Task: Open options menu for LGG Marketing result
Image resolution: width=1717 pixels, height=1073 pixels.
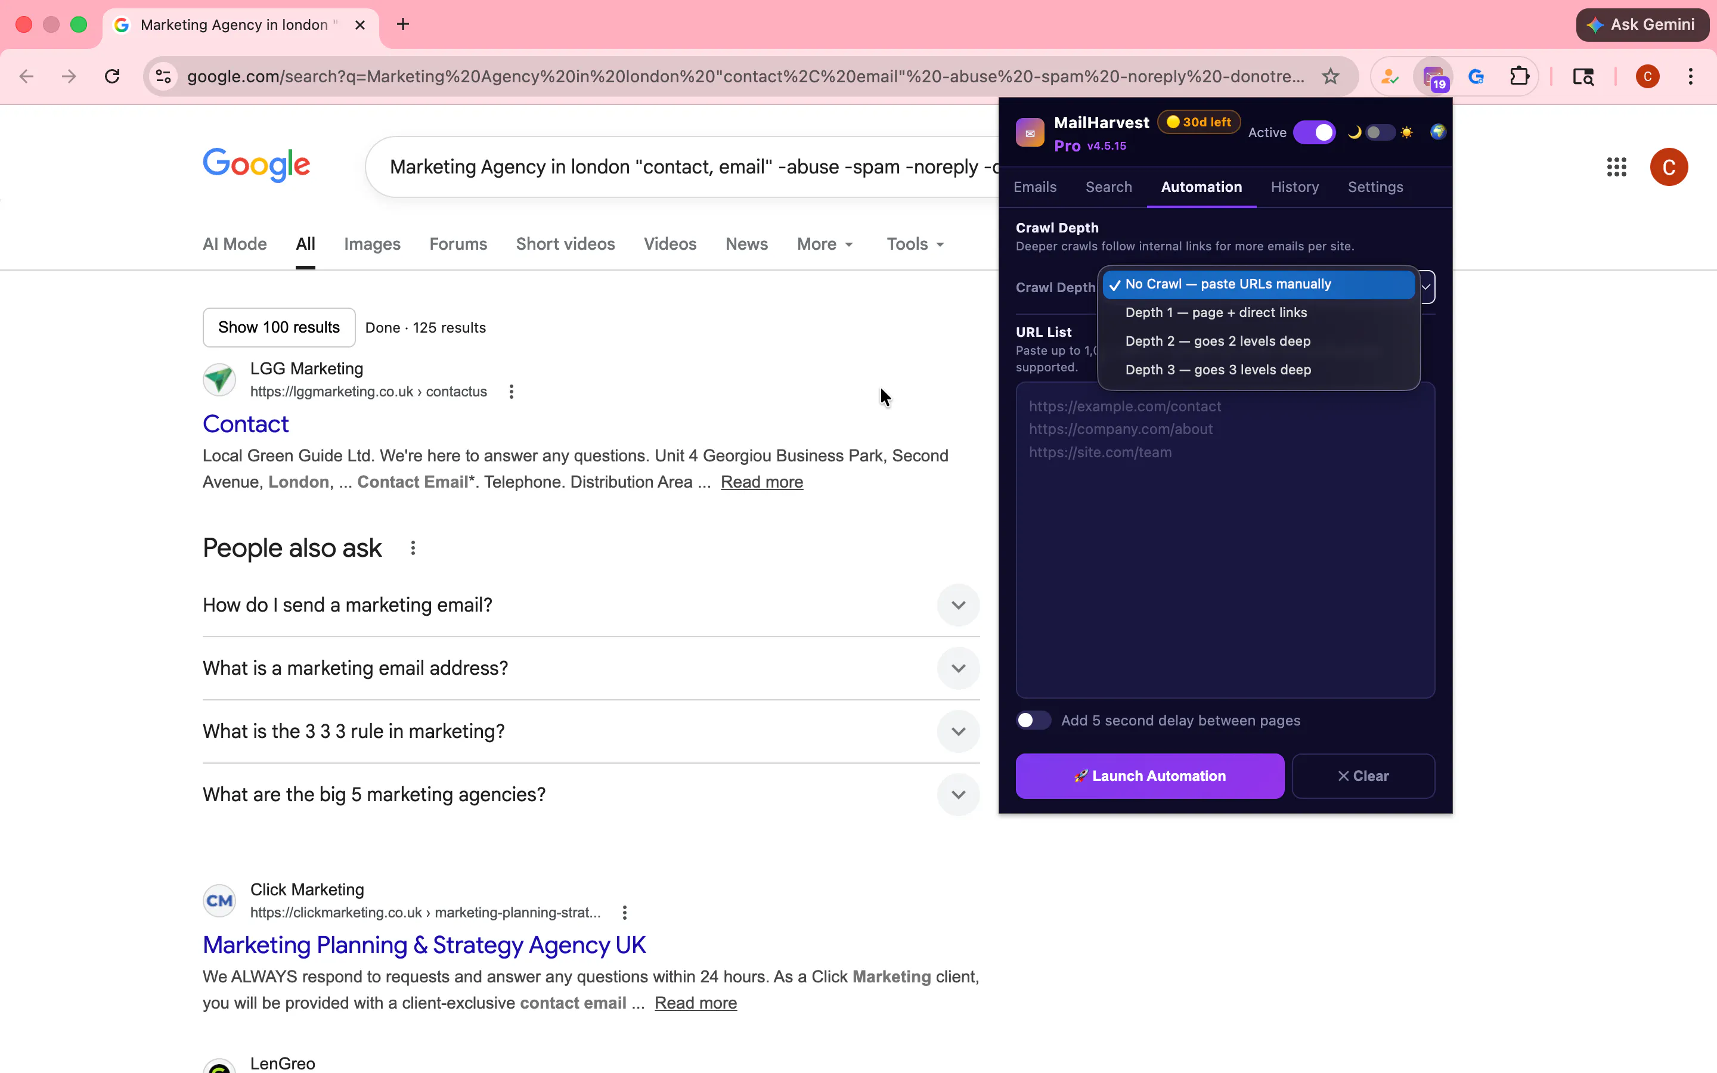Action: 511,392
